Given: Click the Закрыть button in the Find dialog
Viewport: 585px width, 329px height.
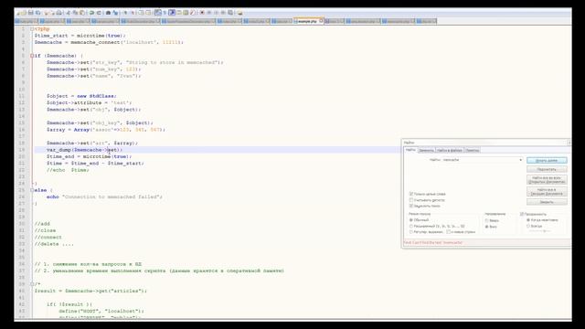Looking at the screenshot, I should pos(547,202).
